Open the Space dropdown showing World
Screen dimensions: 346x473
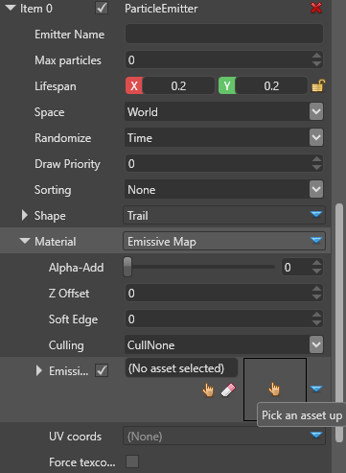click(x=223, y=112)
